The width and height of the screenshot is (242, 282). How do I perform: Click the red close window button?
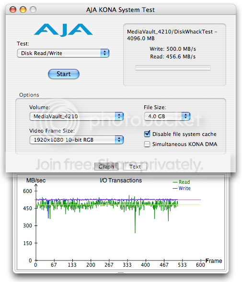tap(13, 10)
